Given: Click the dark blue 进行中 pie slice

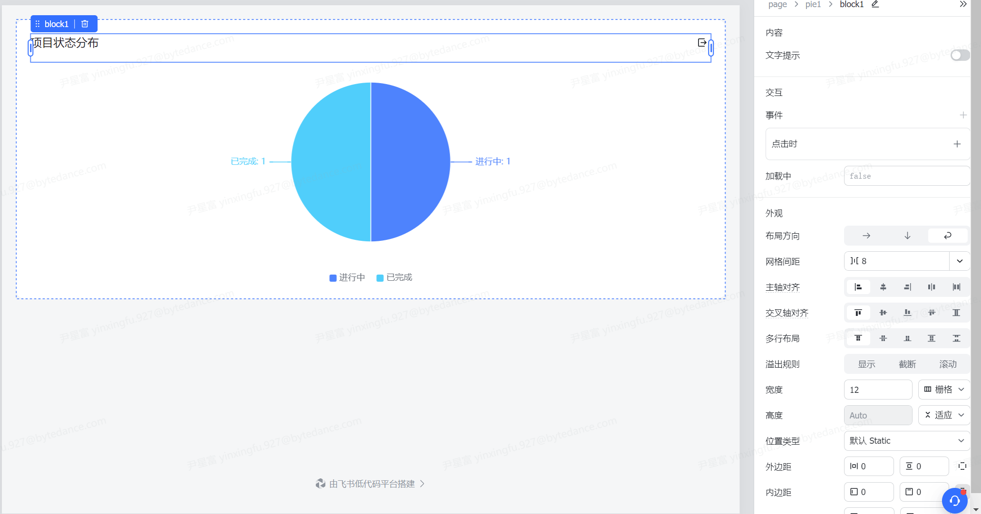Looking at the screenshot, I should (x=410, y=162).
